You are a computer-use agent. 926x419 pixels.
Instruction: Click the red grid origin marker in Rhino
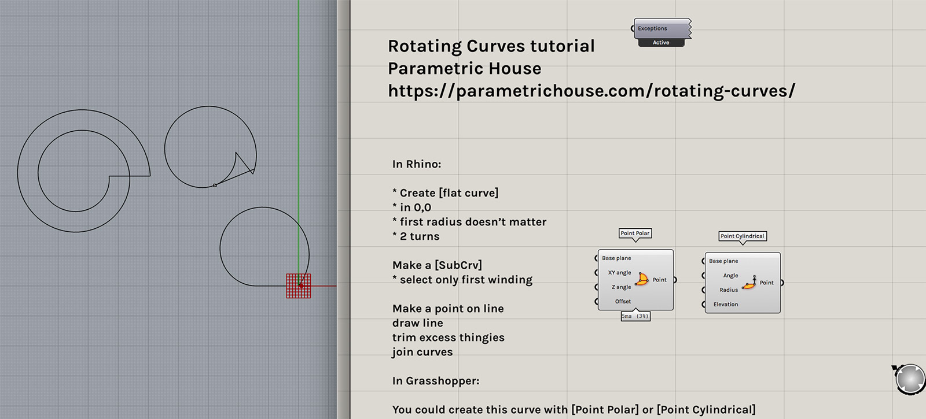[299, 285]
